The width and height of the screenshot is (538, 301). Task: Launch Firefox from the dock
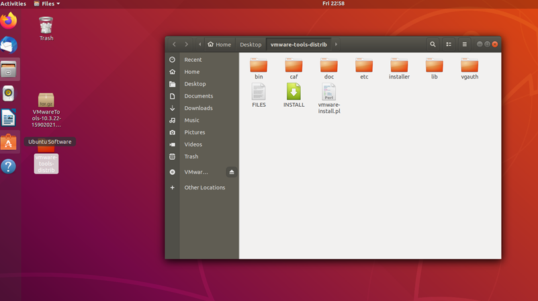pyautogui.click(x=9, y=21)
